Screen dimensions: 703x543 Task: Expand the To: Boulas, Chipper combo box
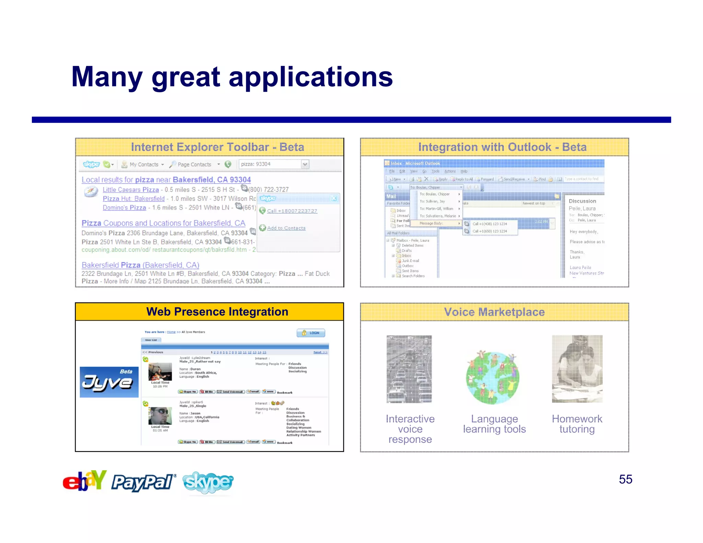(x=461, y=187)
